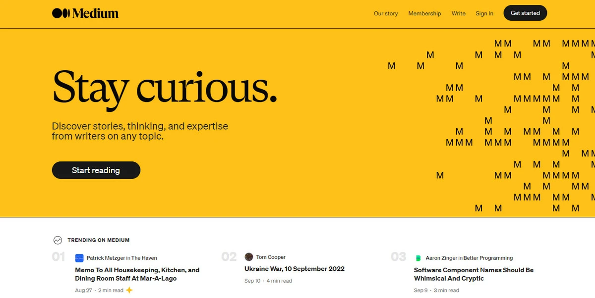Open Aaron Zinger's green avatar icon

(418, 258)
